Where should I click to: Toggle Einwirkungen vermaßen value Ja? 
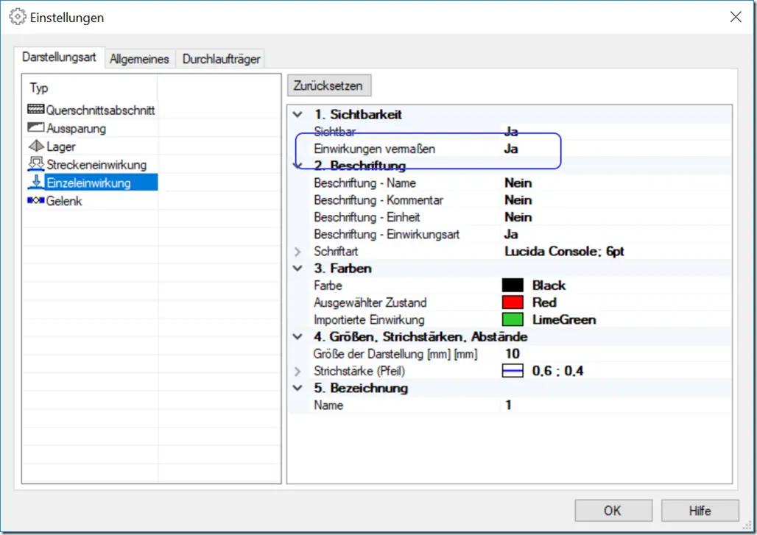tap(511, 149)
